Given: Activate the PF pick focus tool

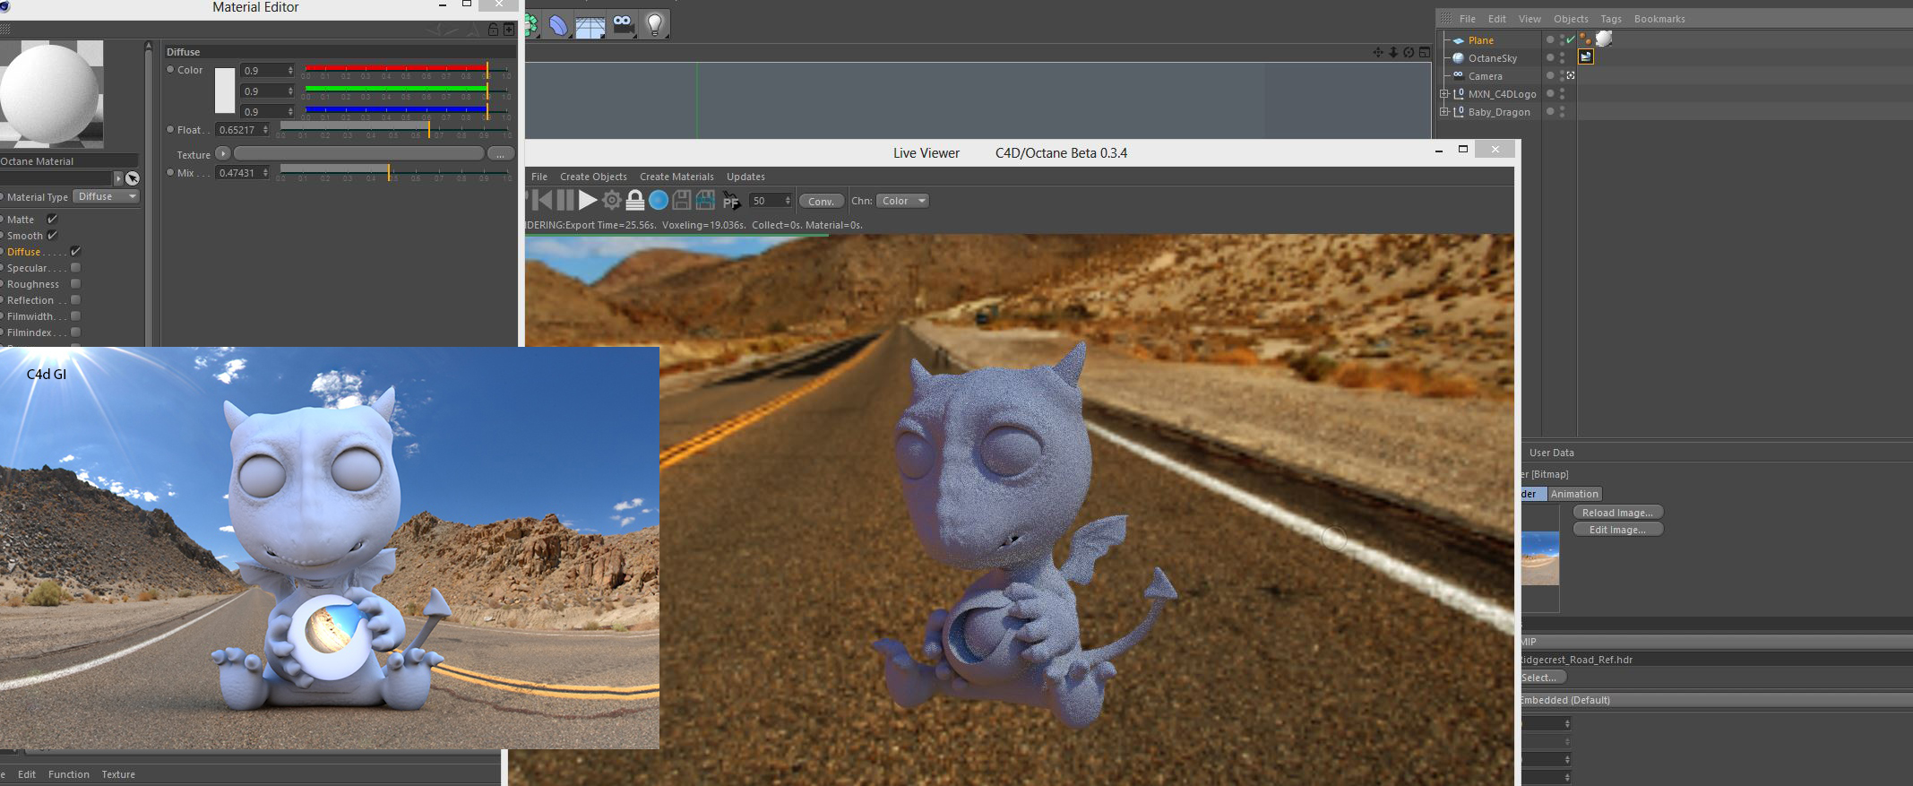Looking at the screenshot, I should click(x=730, y=201).
